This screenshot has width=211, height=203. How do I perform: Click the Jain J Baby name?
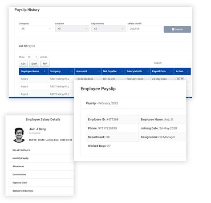(x=37, y=129)
